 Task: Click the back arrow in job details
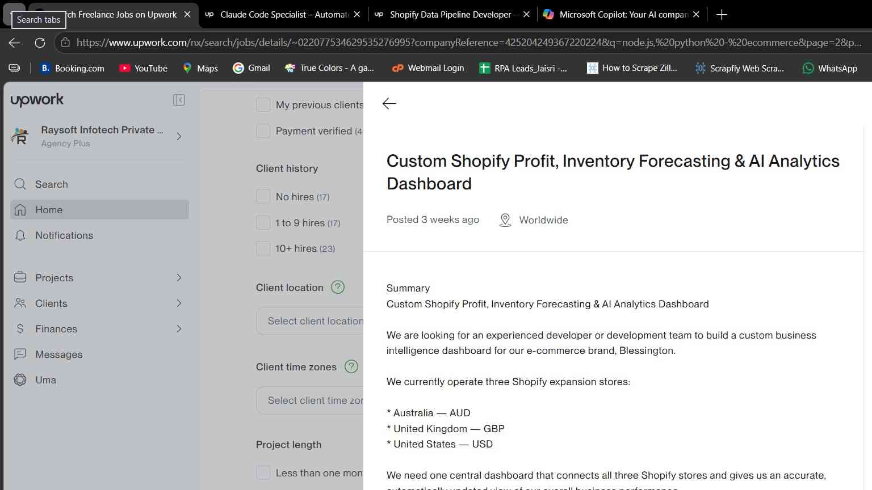389,103
